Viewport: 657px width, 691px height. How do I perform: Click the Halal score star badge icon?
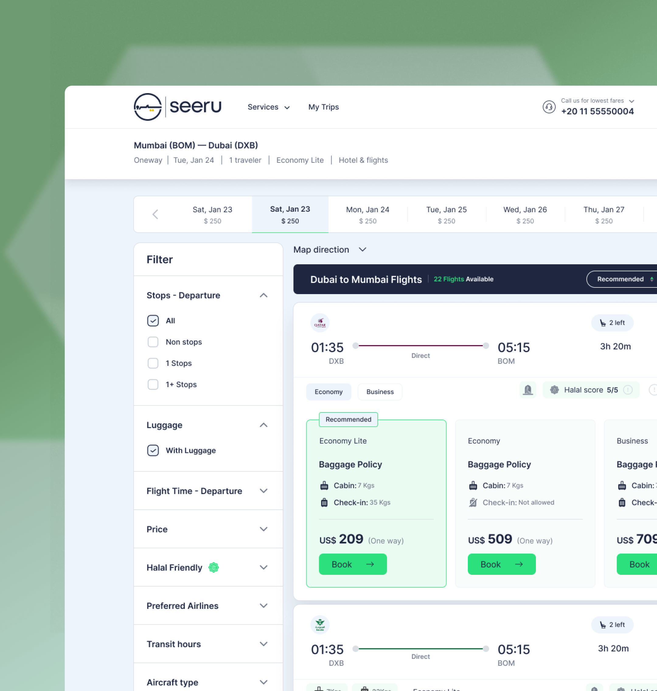[x=554, y=390]
